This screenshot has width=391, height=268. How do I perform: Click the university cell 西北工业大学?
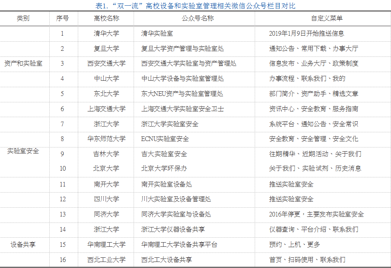tap(106, 260)
